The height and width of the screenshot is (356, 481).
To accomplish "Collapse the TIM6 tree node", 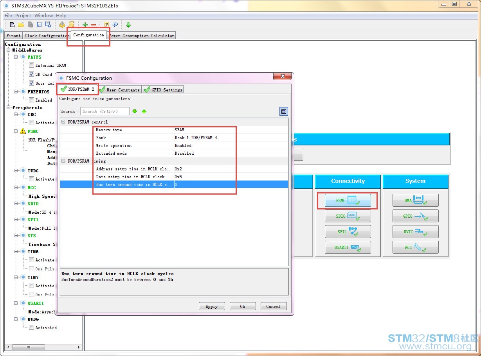I will click(x=17, y=252).
